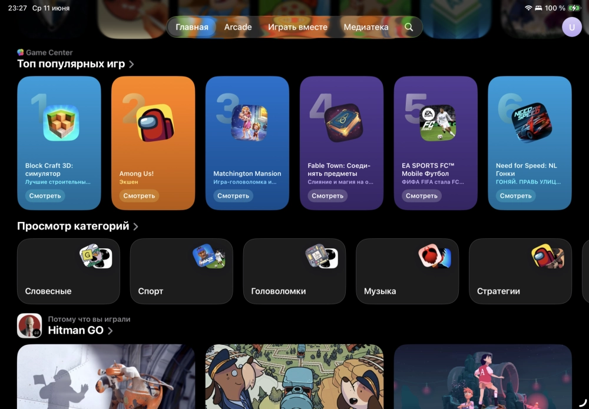
Task: Go to the 'Медиатека' tab
Action: coord(366,27)
